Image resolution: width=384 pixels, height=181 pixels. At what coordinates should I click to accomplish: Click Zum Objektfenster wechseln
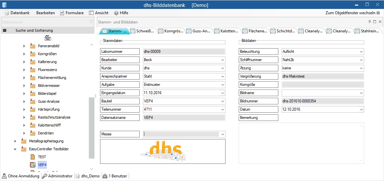coord(352,13)
